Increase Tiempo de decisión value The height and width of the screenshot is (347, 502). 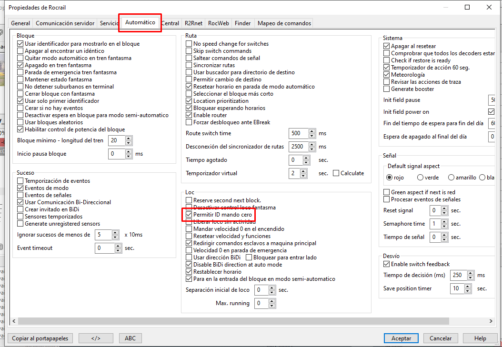point(470,273)
